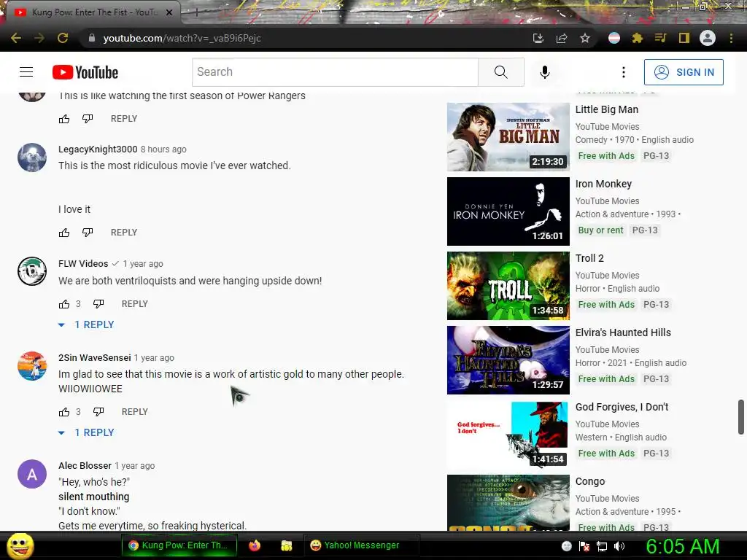
Task: Open the Chrome profile avatar
Action: [x=708, y=38]
